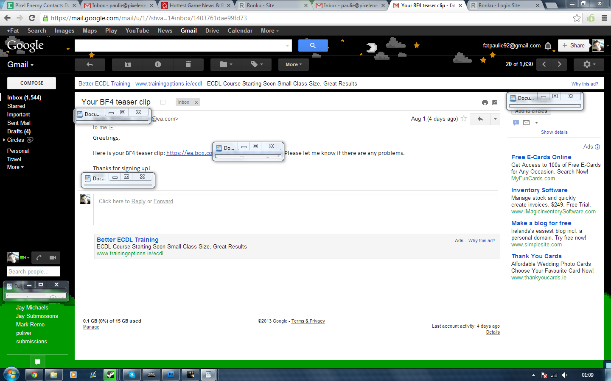Click Show details in contact panel
This screenshot has width=611, height=381.
[x=554, y=132]
